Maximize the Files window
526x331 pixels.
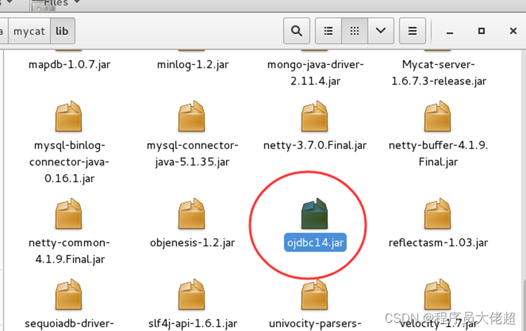click(481, 31)
